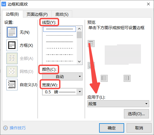
Task: Select the 无(N) no-border setting icon
Action: (x=12, y=32)
